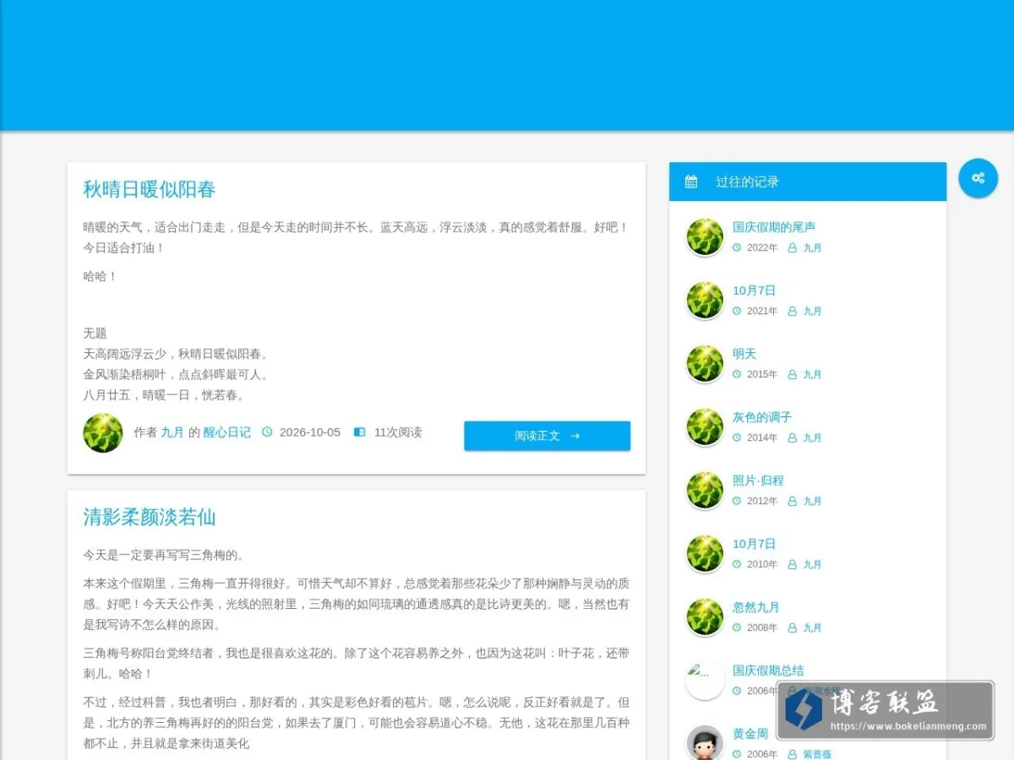Click avatar next to 照片·归程

point(705,491)
